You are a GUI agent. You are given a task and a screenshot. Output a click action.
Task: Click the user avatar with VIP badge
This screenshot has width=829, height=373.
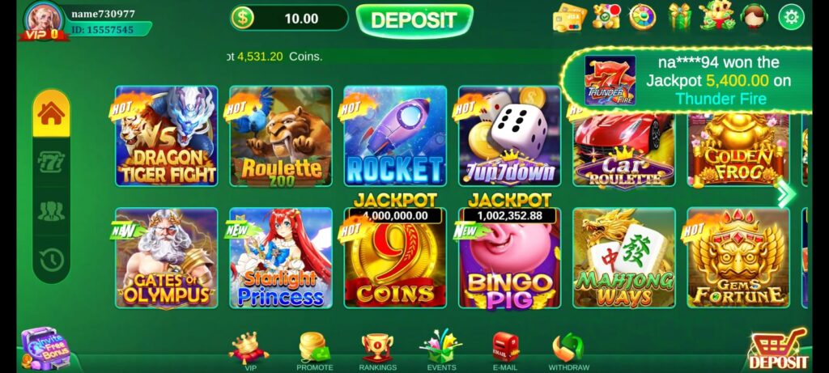click(45, 21)
